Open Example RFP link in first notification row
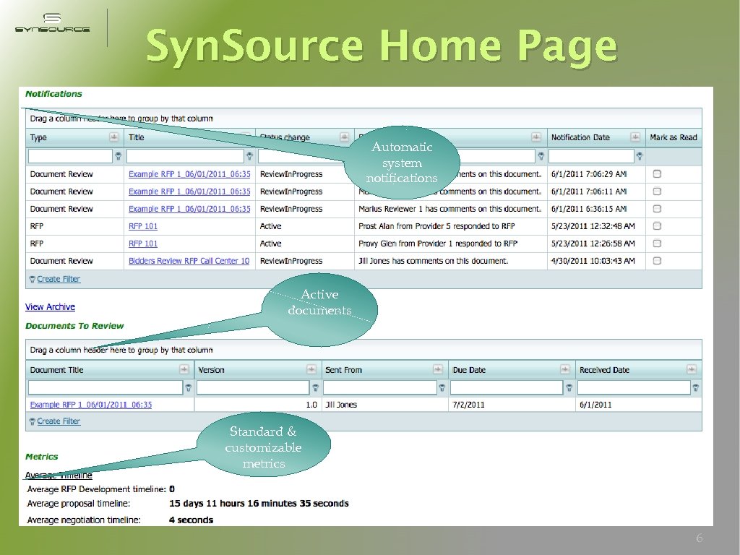740x555 pixels. coord(189,174)
